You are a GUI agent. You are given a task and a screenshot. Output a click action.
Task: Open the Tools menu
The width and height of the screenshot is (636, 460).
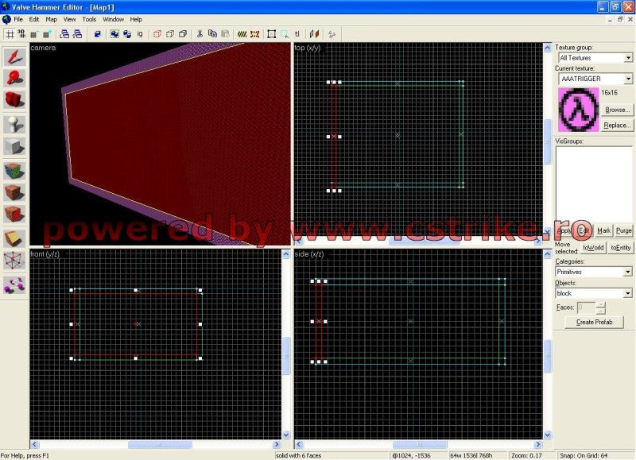tap(89, 19)
